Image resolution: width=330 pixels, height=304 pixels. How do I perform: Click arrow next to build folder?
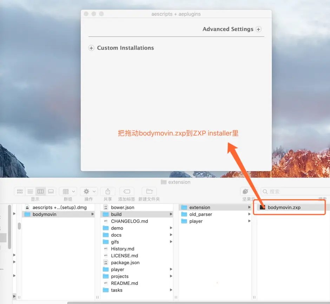[x=171, y=214]
